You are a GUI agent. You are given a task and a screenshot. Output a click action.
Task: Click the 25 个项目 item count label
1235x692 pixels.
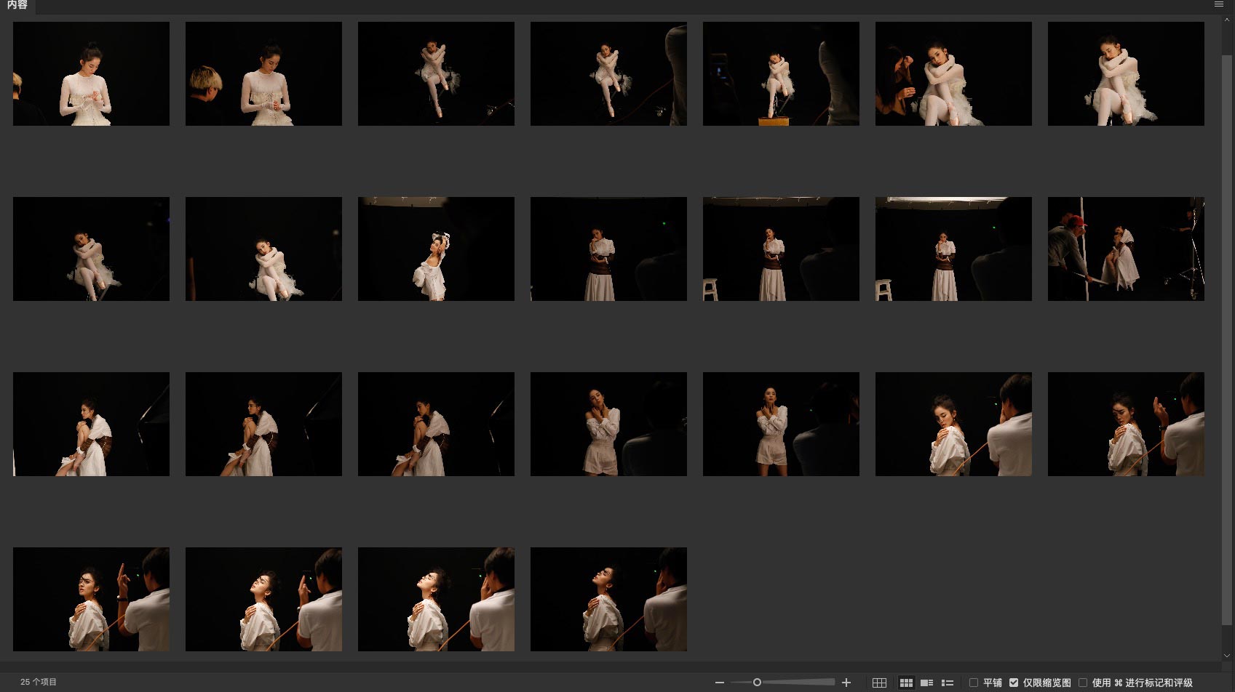39,682
